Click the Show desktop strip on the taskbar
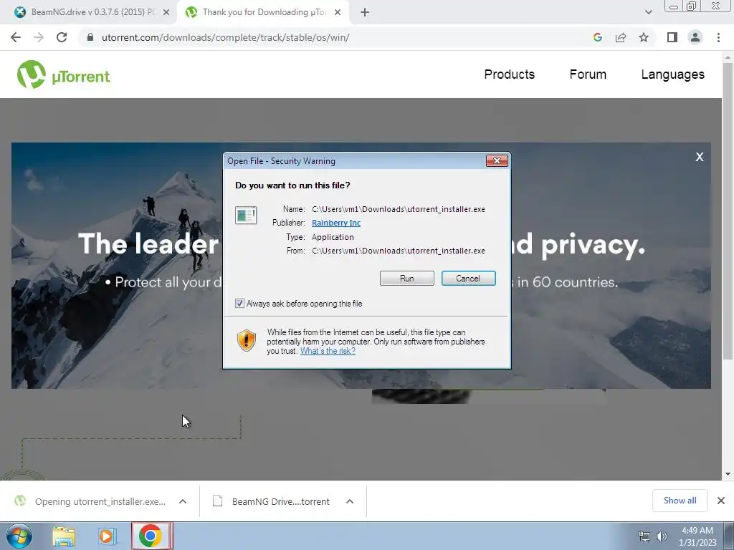The width and height of the screenshot is (734, 550). tap(729, 536)
